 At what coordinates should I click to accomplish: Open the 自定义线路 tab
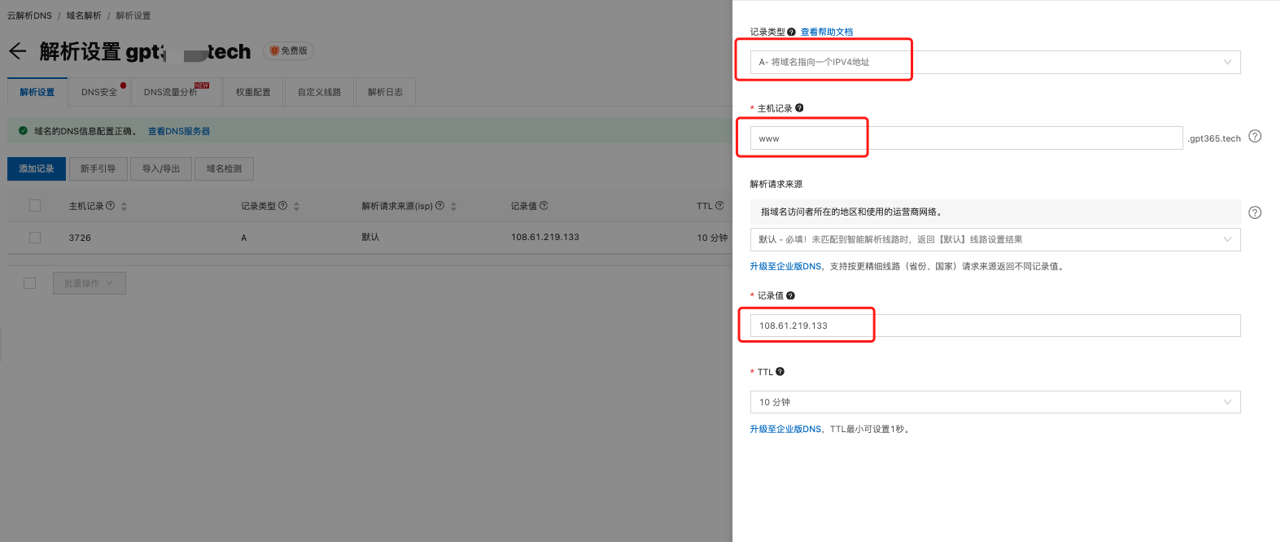coord(320,92)
